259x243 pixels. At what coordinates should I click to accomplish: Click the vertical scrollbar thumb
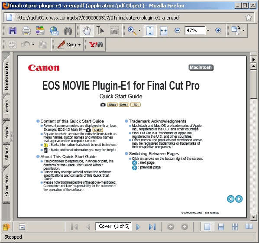click(253, 84)
